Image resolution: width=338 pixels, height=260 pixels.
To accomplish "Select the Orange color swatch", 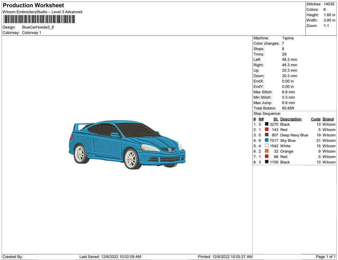I will click(267, 151).
